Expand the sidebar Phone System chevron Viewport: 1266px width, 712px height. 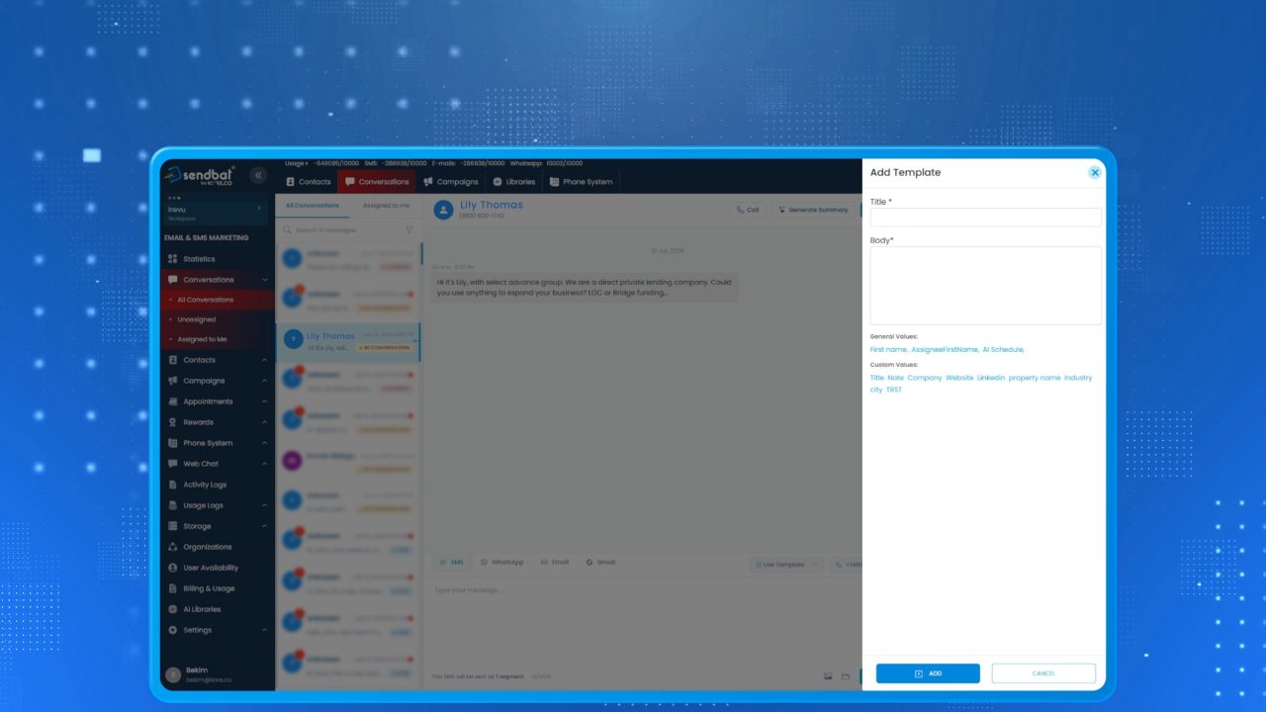pyautogui.click(x=264, y=443)
